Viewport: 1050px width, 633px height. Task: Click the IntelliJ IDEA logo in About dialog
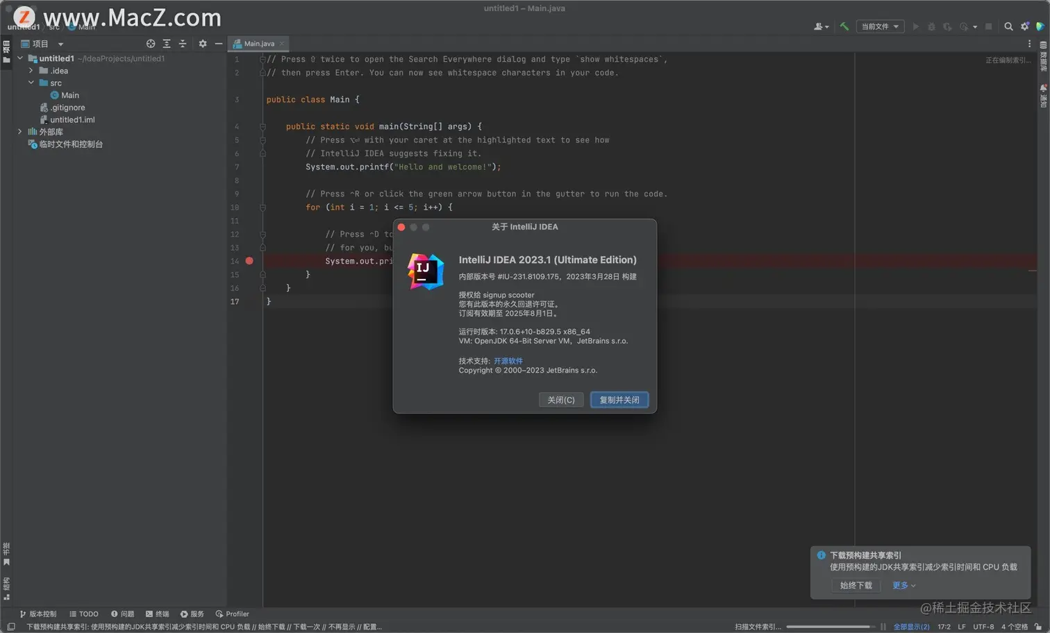[x=426, y=271]
